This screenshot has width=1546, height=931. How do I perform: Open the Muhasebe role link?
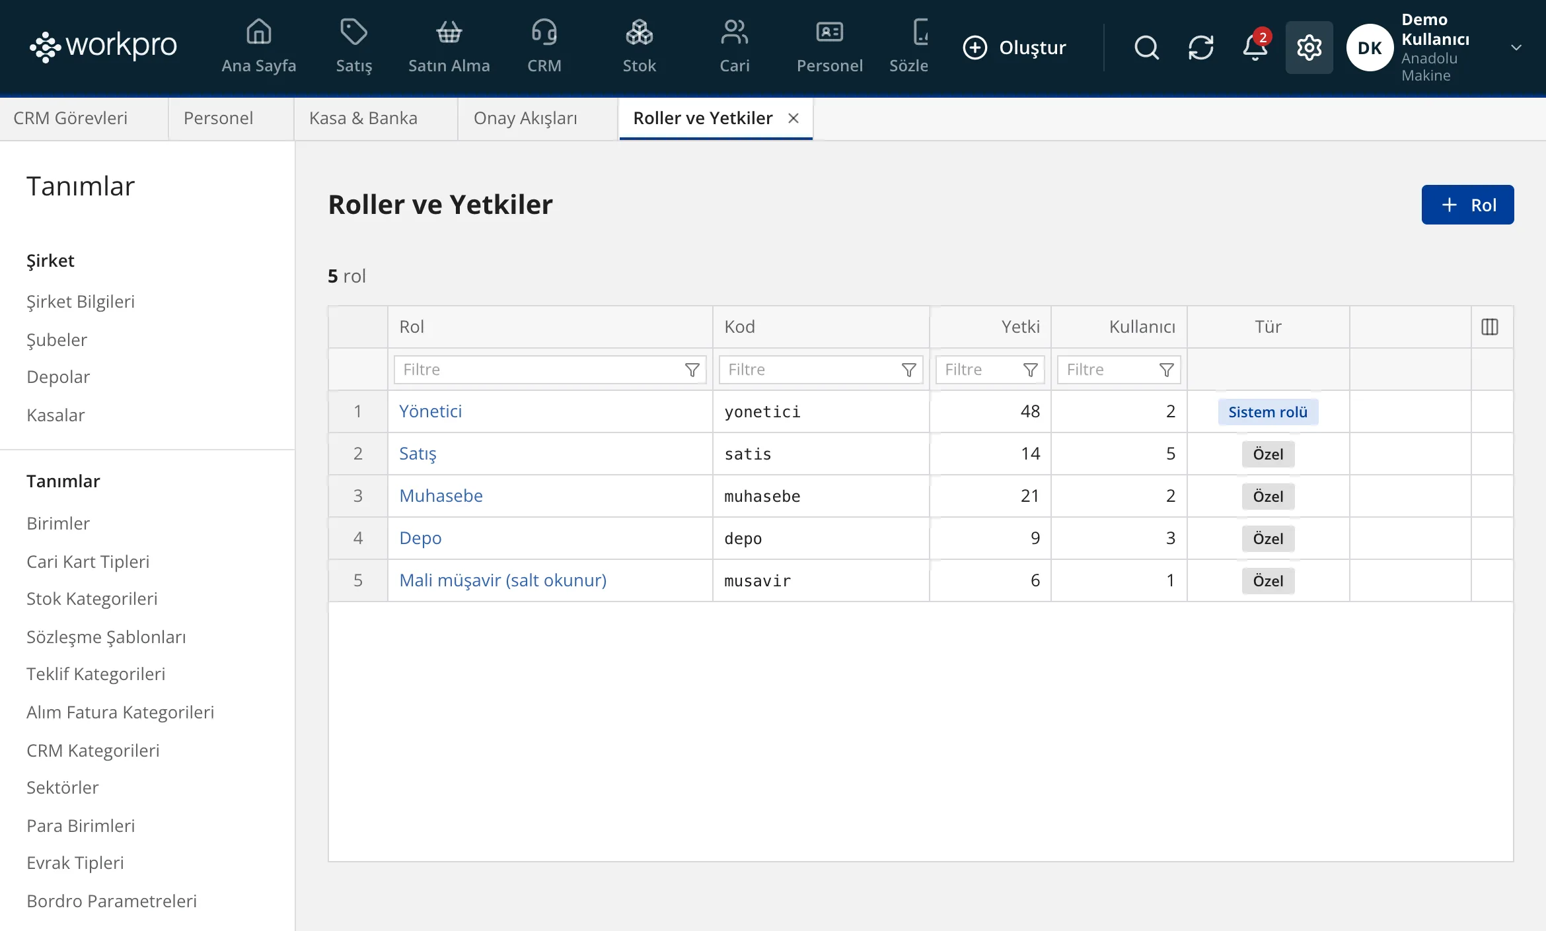pos(441,496)
